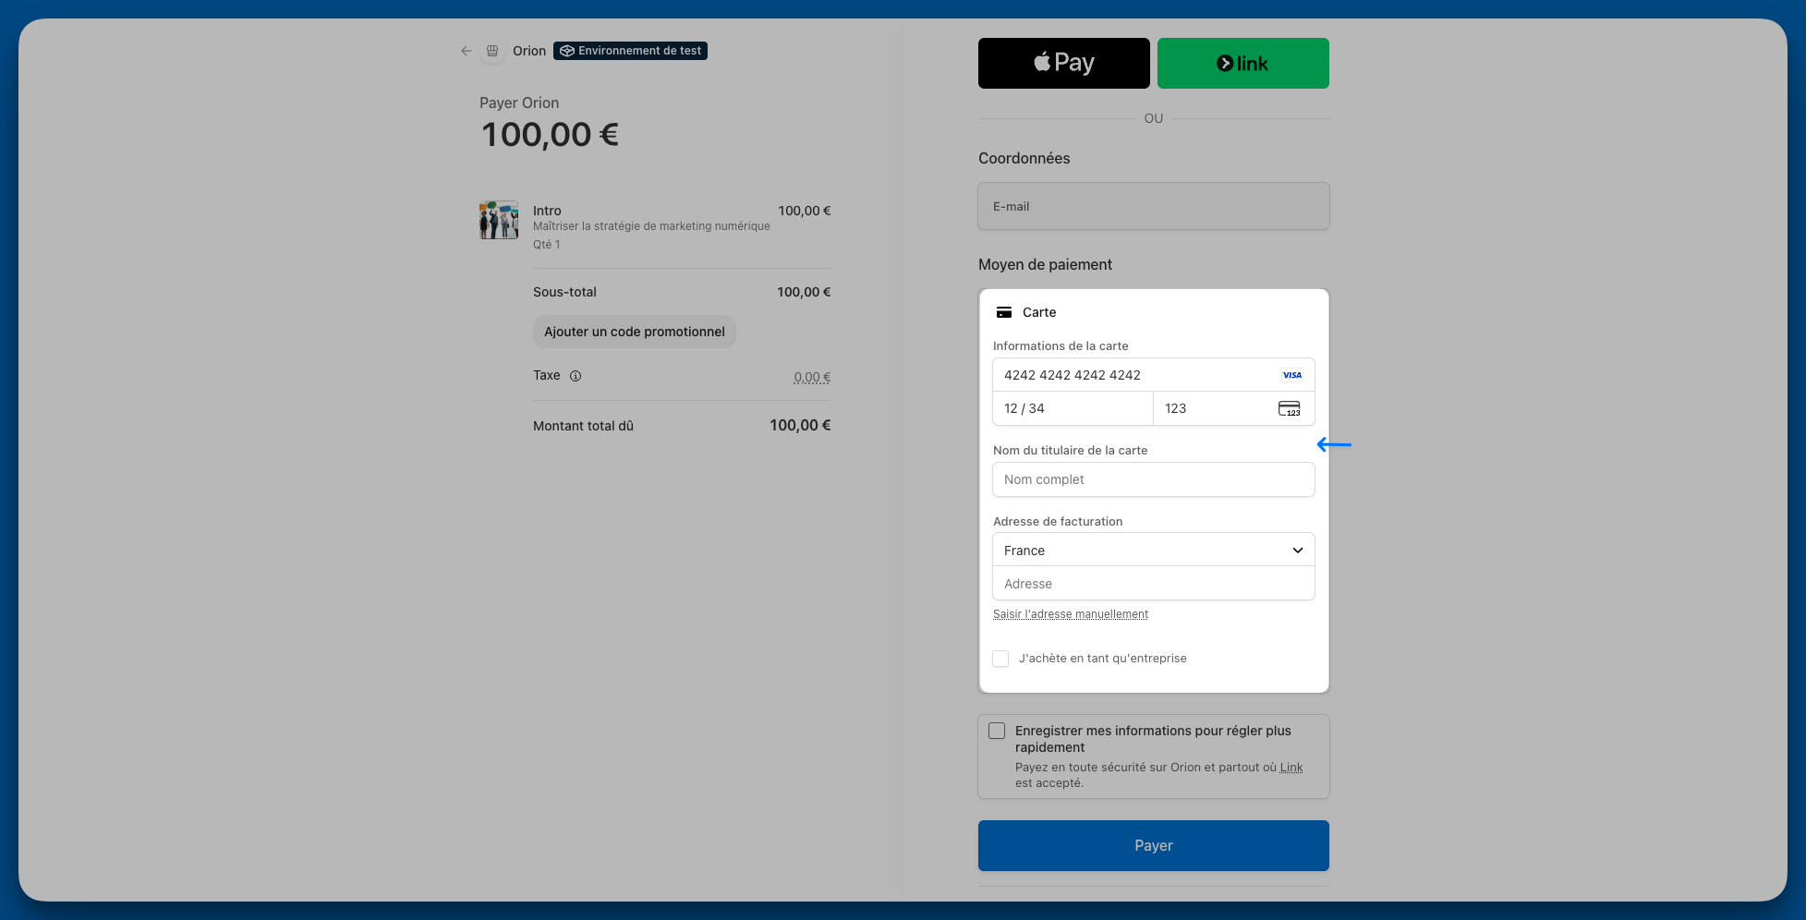This screenshot has height=920, width=1806.
Task: Click Ajouter un code promotionnel
Action: coord(635,332)
